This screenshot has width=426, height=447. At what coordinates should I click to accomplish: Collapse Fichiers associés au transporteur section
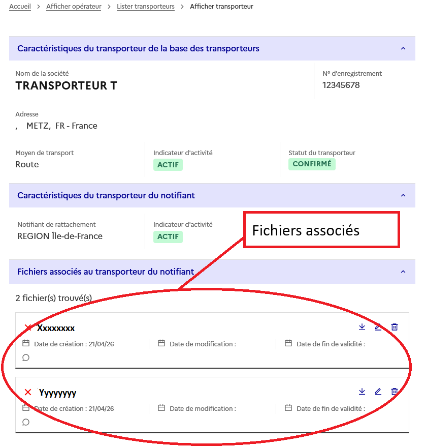[403, 272]
